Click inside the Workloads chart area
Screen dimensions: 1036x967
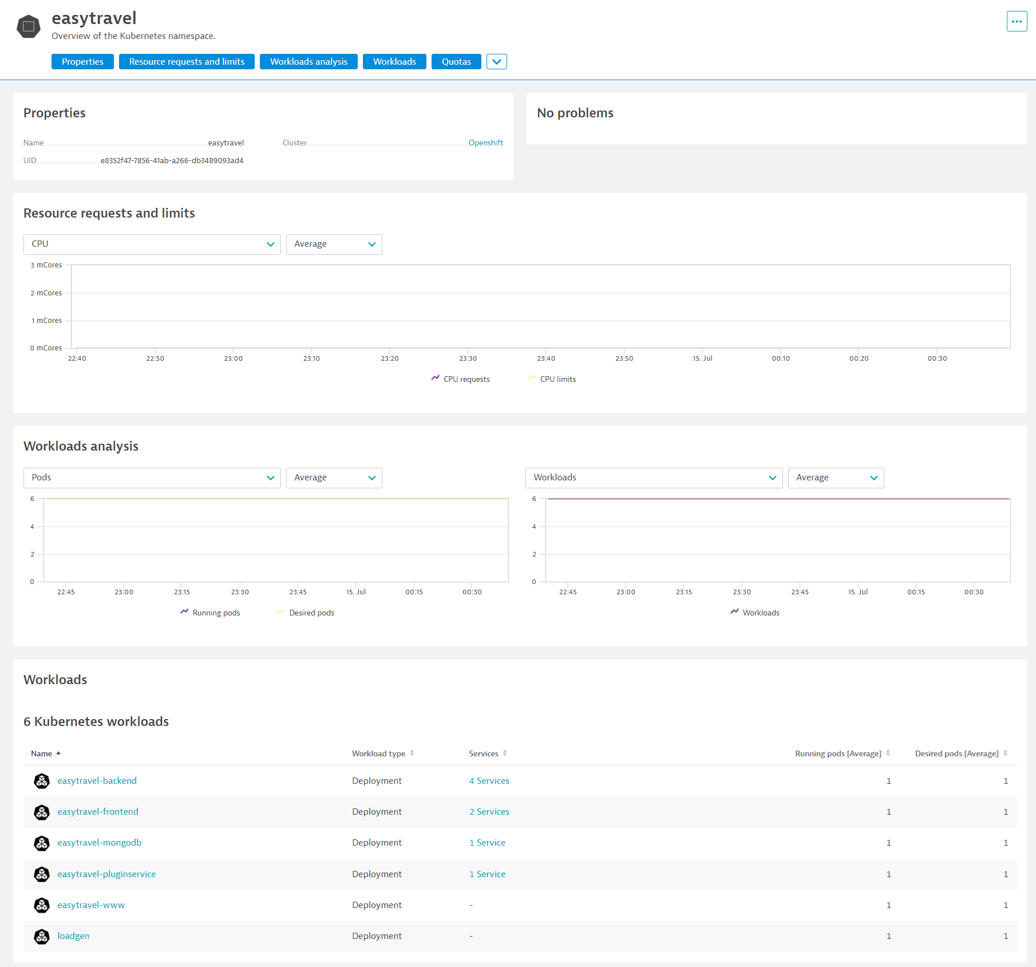tap(778, 540)
